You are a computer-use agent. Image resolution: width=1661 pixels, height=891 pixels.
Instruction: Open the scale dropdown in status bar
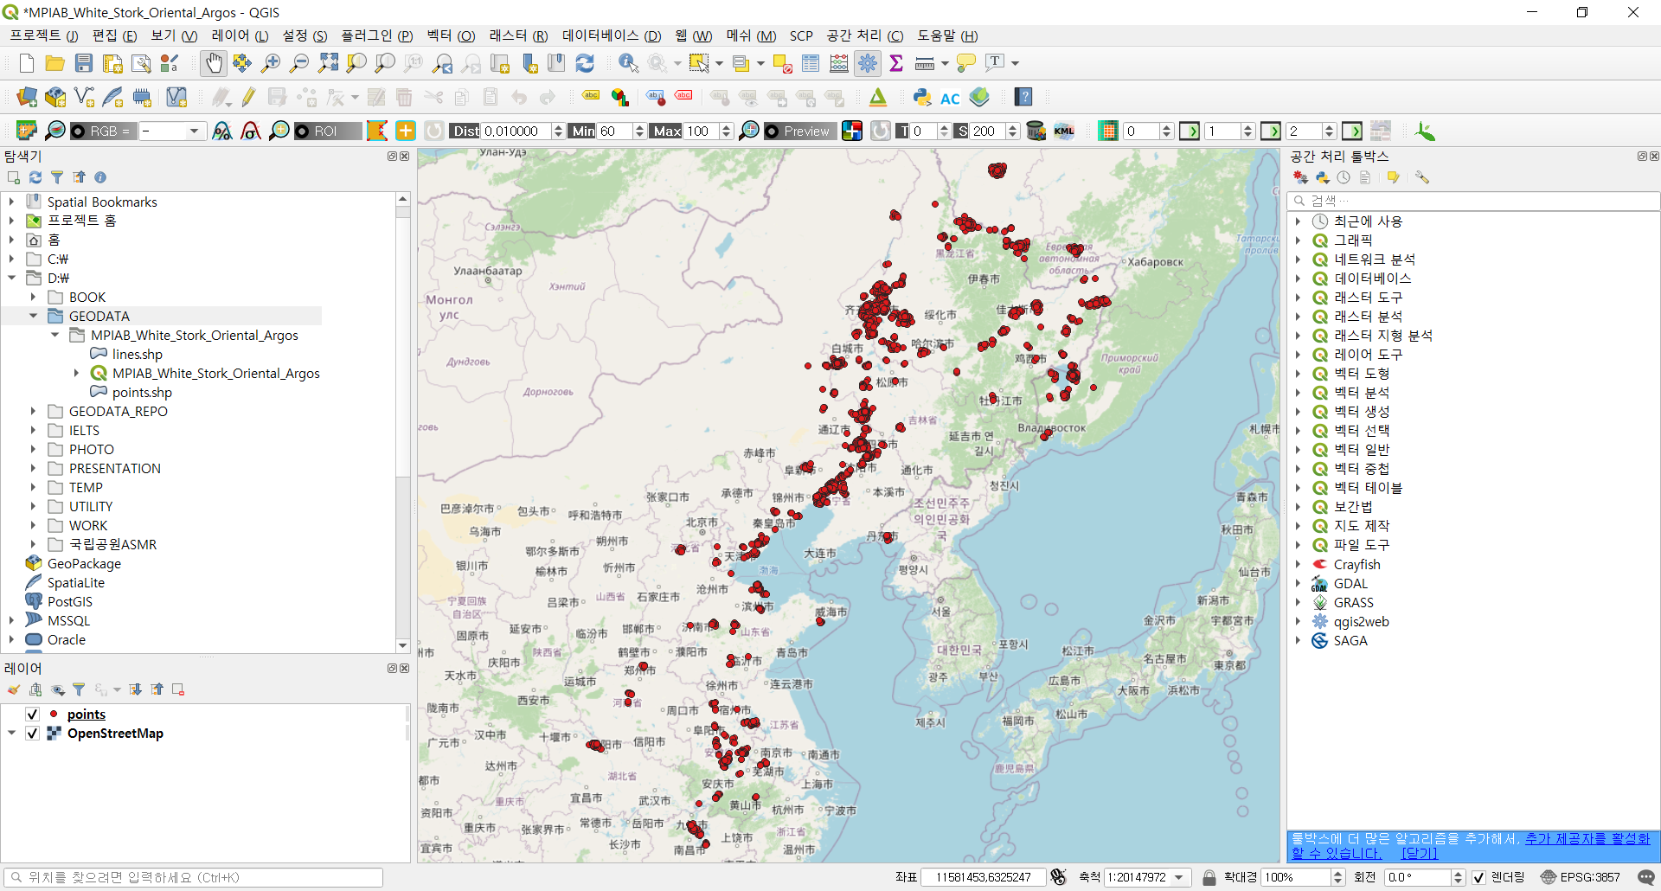click(x=1179, y=877)
